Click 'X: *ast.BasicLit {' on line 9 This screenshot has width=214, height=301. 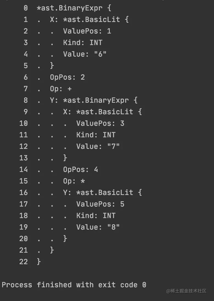tap(102, 112)
